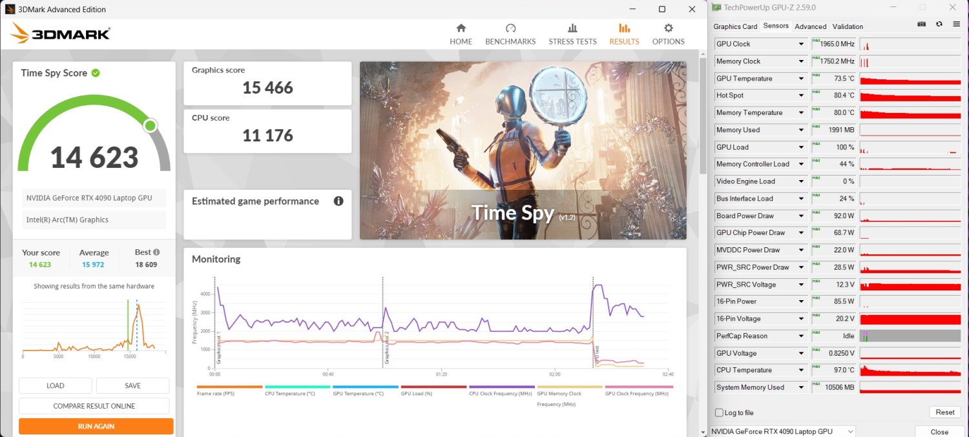
Task: Open the 16-Pin Power sensor dropdown
Action: coord(802,301)
